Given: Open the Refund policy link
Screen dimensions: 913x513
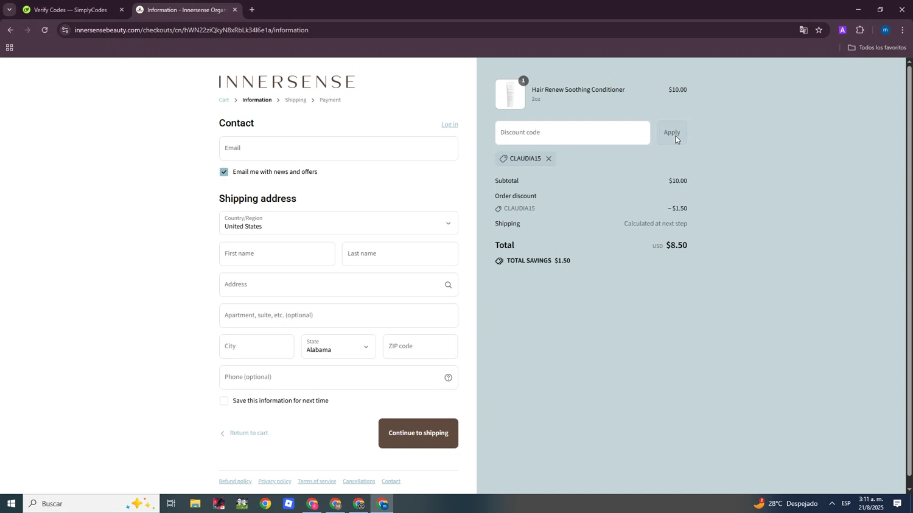Looking at the screenshot, I should click(x=235, y=481).
